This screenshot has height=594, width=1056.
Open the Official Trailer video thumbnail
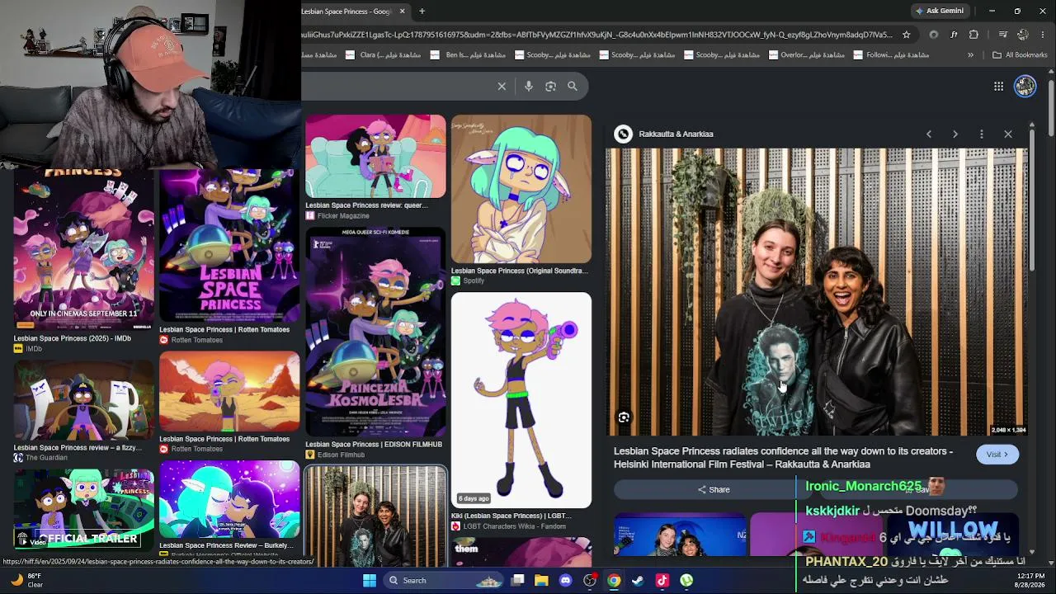84,509
